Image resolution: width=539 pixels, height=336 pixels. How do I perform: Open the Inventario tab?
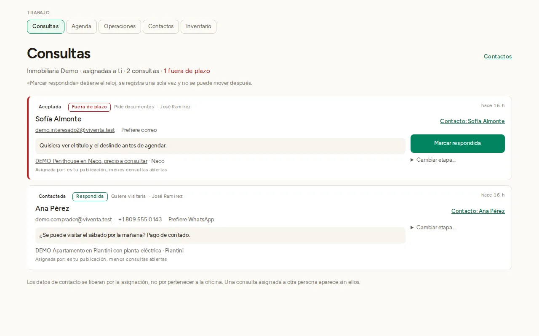pyautogui.click(x=198, y=26)
